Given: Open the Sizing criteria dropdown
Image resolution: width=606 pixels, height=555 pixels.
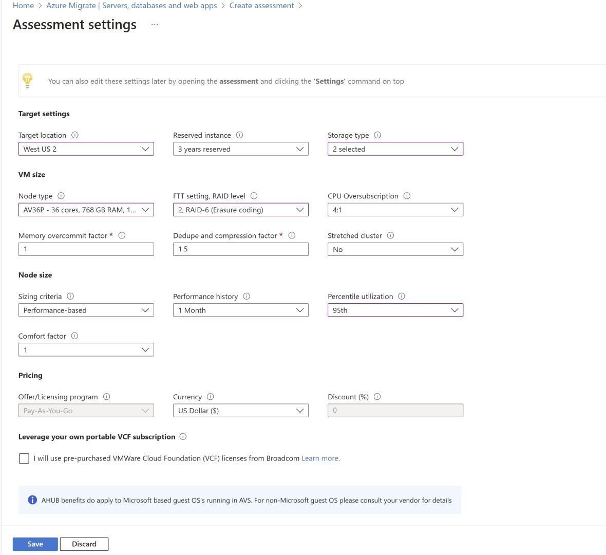Looking at the screenshot, I should click(86, 310).
